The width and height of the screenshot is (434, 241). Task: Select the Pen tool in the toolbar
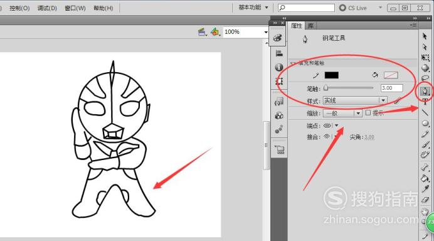pos(425,90)
